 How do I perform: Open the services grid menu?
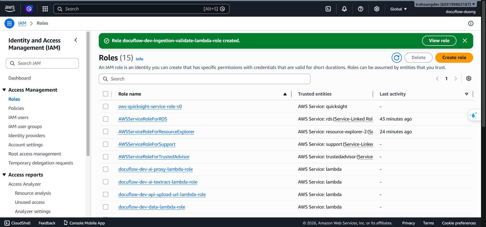click(x=45, y=9)
